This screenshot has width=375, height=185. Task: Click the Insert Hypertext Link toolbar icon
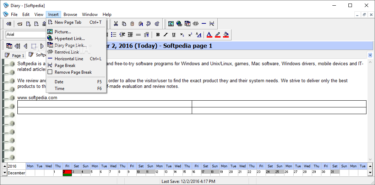pos(179,24)
